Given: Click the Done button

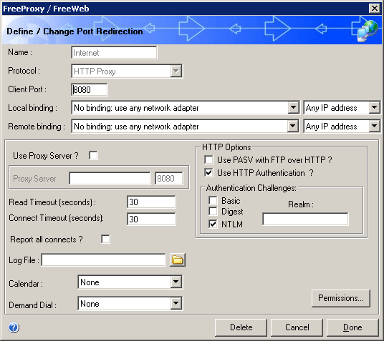Looking at the screenshot, I should (352, 327).
